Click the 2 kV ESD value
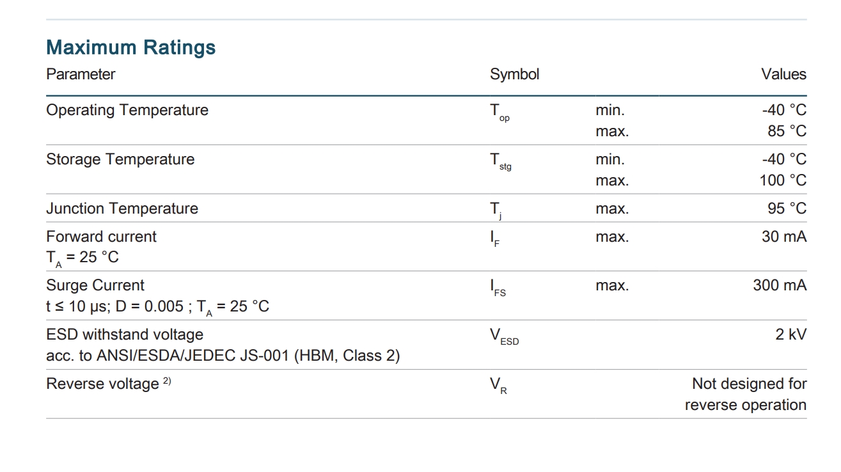 pos(790,334)
